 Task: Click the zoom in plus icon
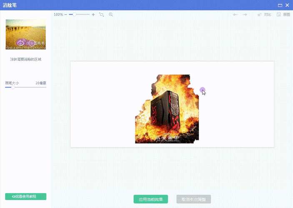[93, 15]
